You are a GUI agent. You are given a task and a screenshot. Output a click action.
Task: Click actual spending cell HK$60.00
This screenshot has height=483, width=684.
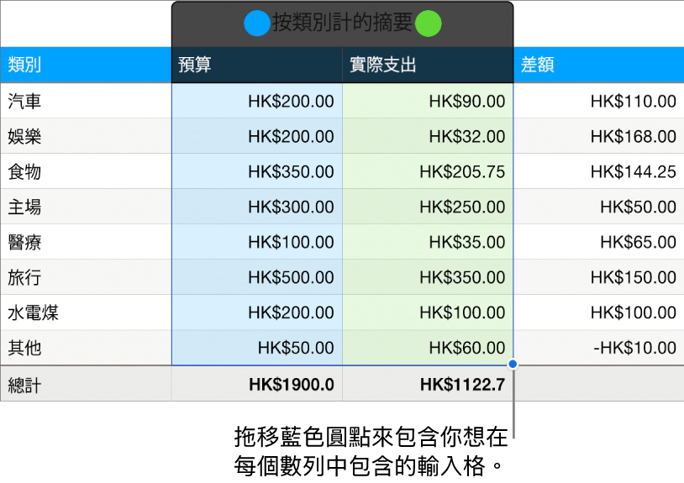tap(428, 348)
